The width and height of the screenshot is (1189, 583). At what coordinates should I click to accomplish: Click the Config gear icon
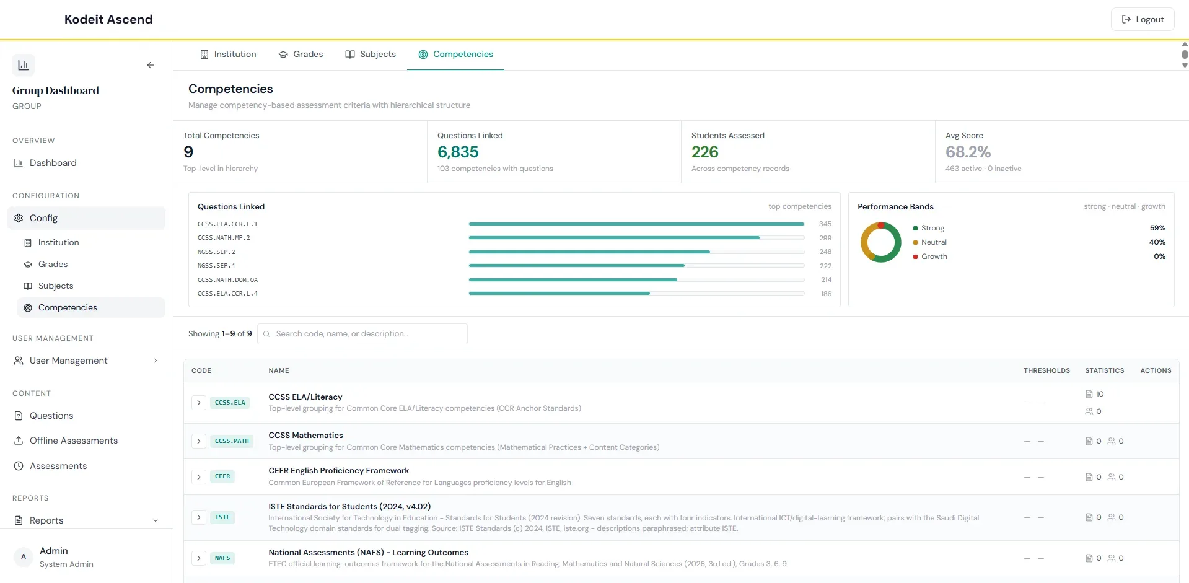(19, 218)
